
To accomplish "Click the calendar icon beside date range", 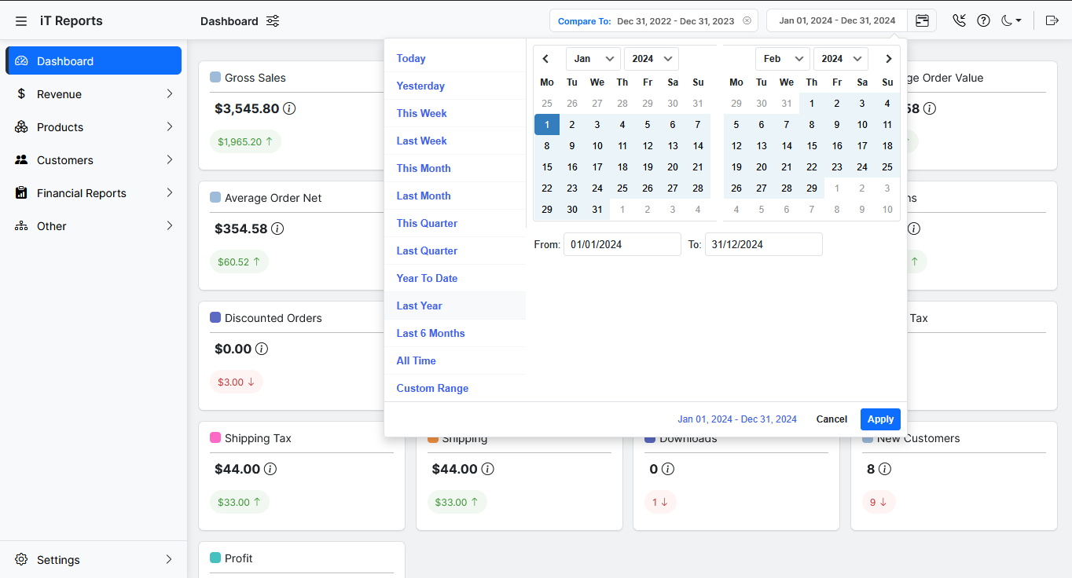I will pos(922,20).
